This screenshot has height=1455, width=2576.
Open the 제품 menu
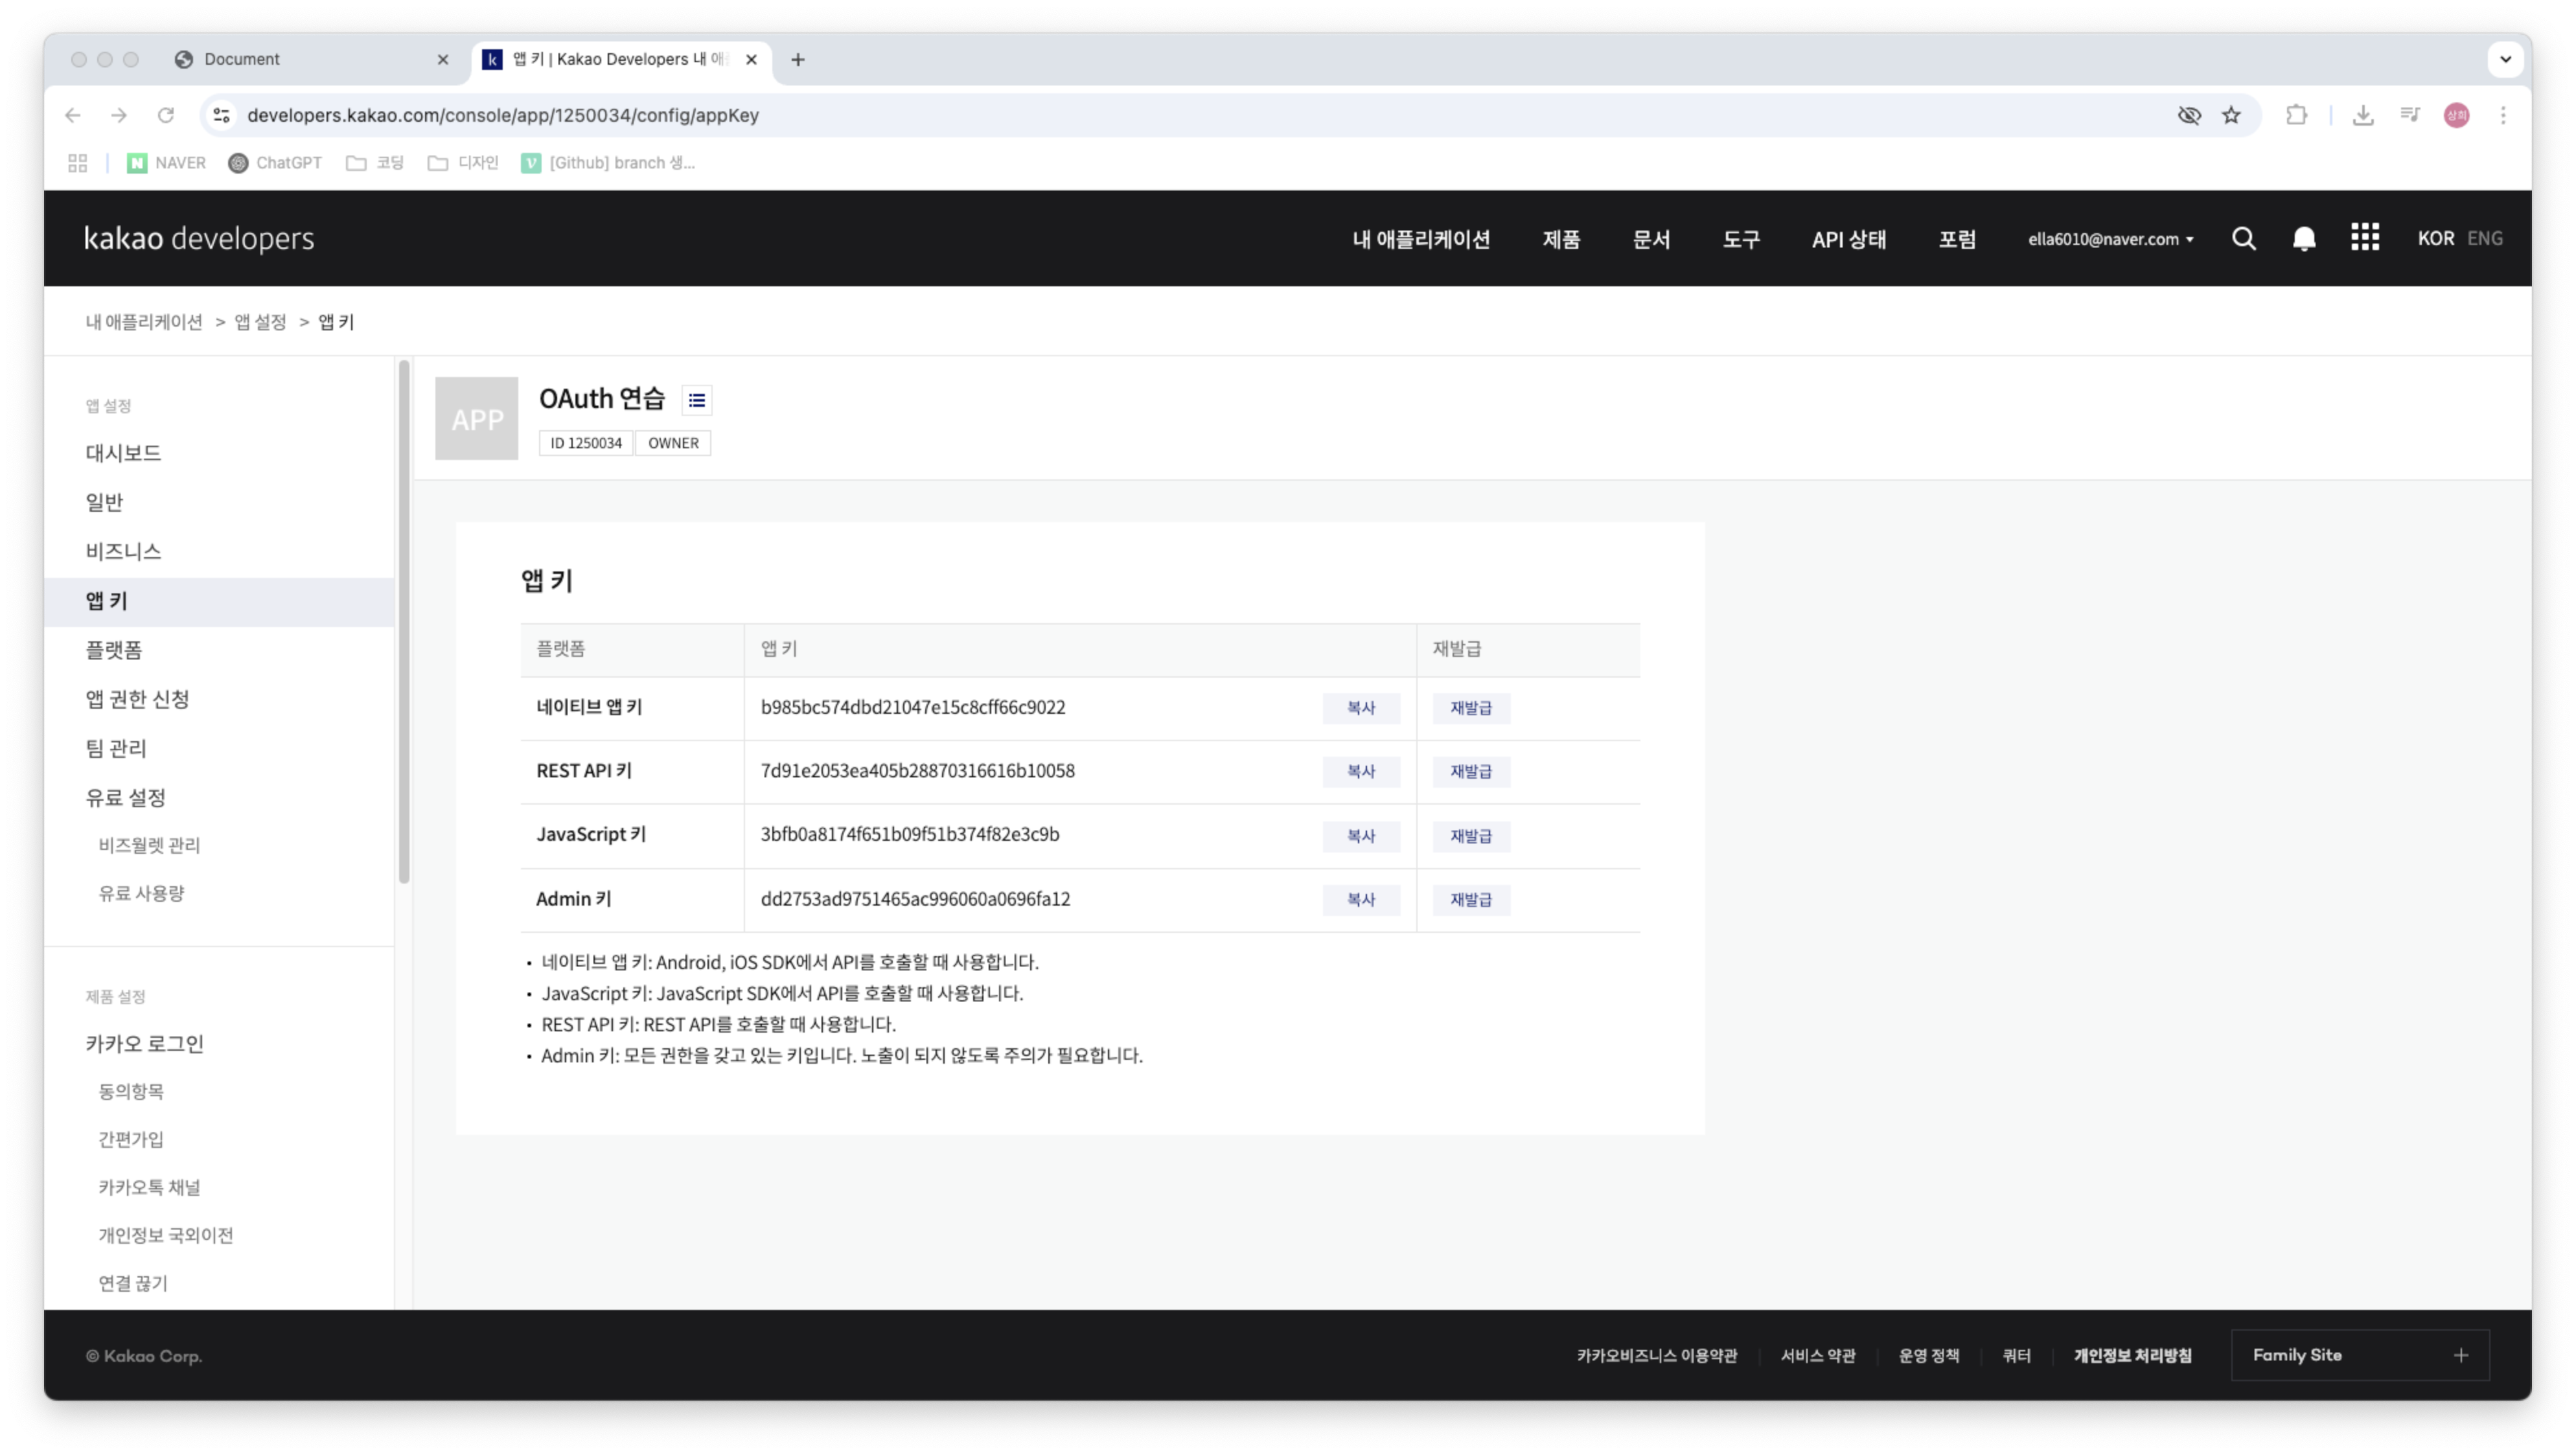pyautogui.click(x=1561, y=239)
